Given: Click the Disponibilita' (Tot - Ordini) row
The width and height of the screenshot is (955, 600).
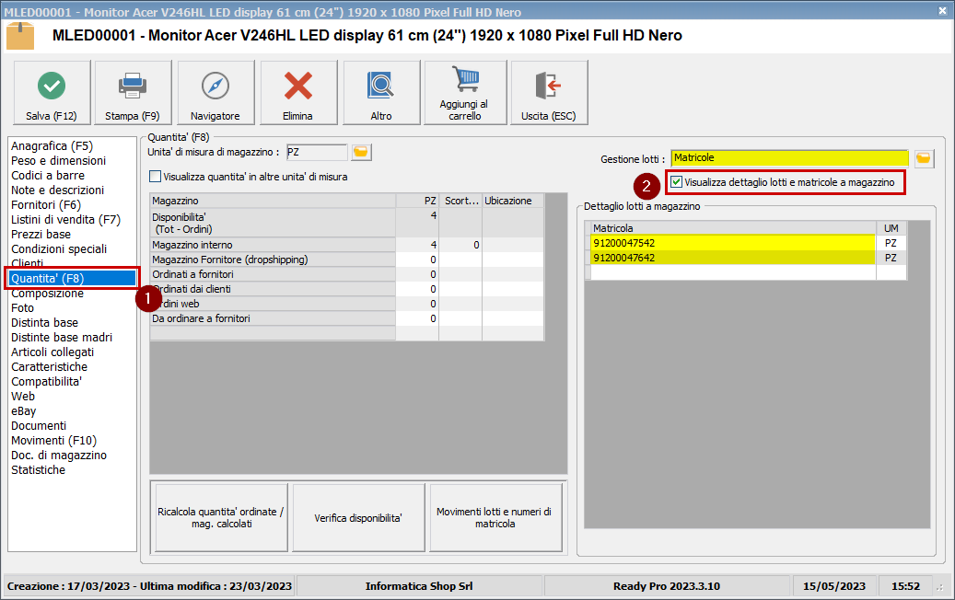Looking at the screenshot, I should tap(346, 223).
